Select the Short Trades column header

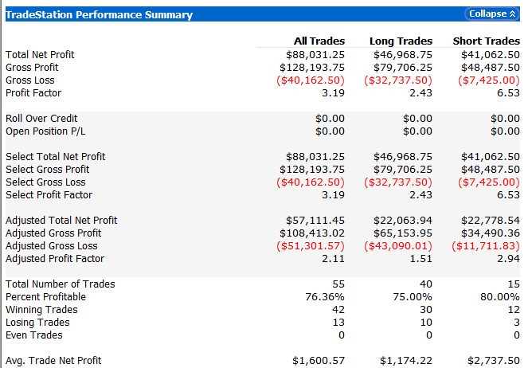[486, 41]
